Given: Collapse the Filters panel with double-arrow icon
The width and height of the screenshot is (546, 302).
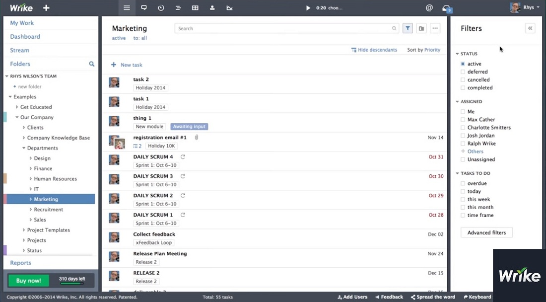Looking at the screenshot, I should click(x=530, y=28).
